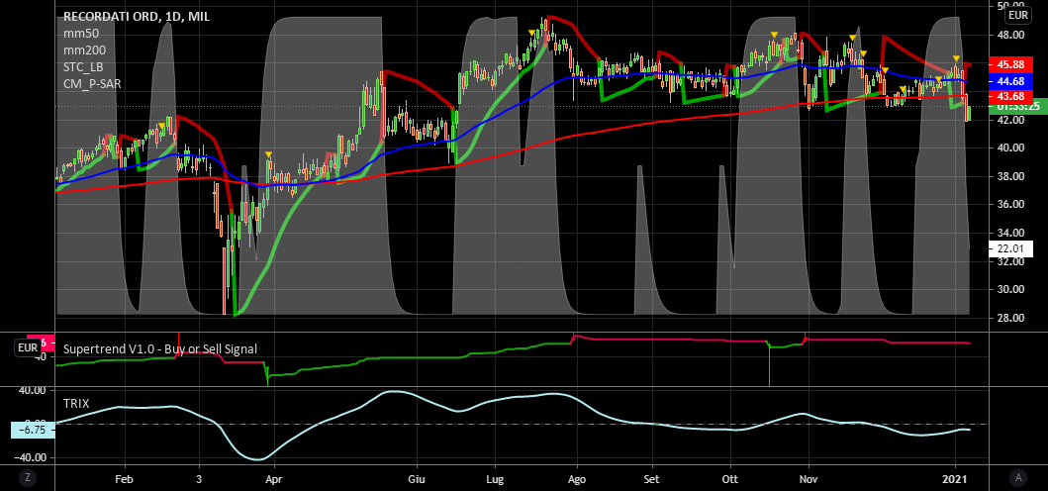
Task: Click the yellow triangle marker near April
Action: click(x=268, y=154)
